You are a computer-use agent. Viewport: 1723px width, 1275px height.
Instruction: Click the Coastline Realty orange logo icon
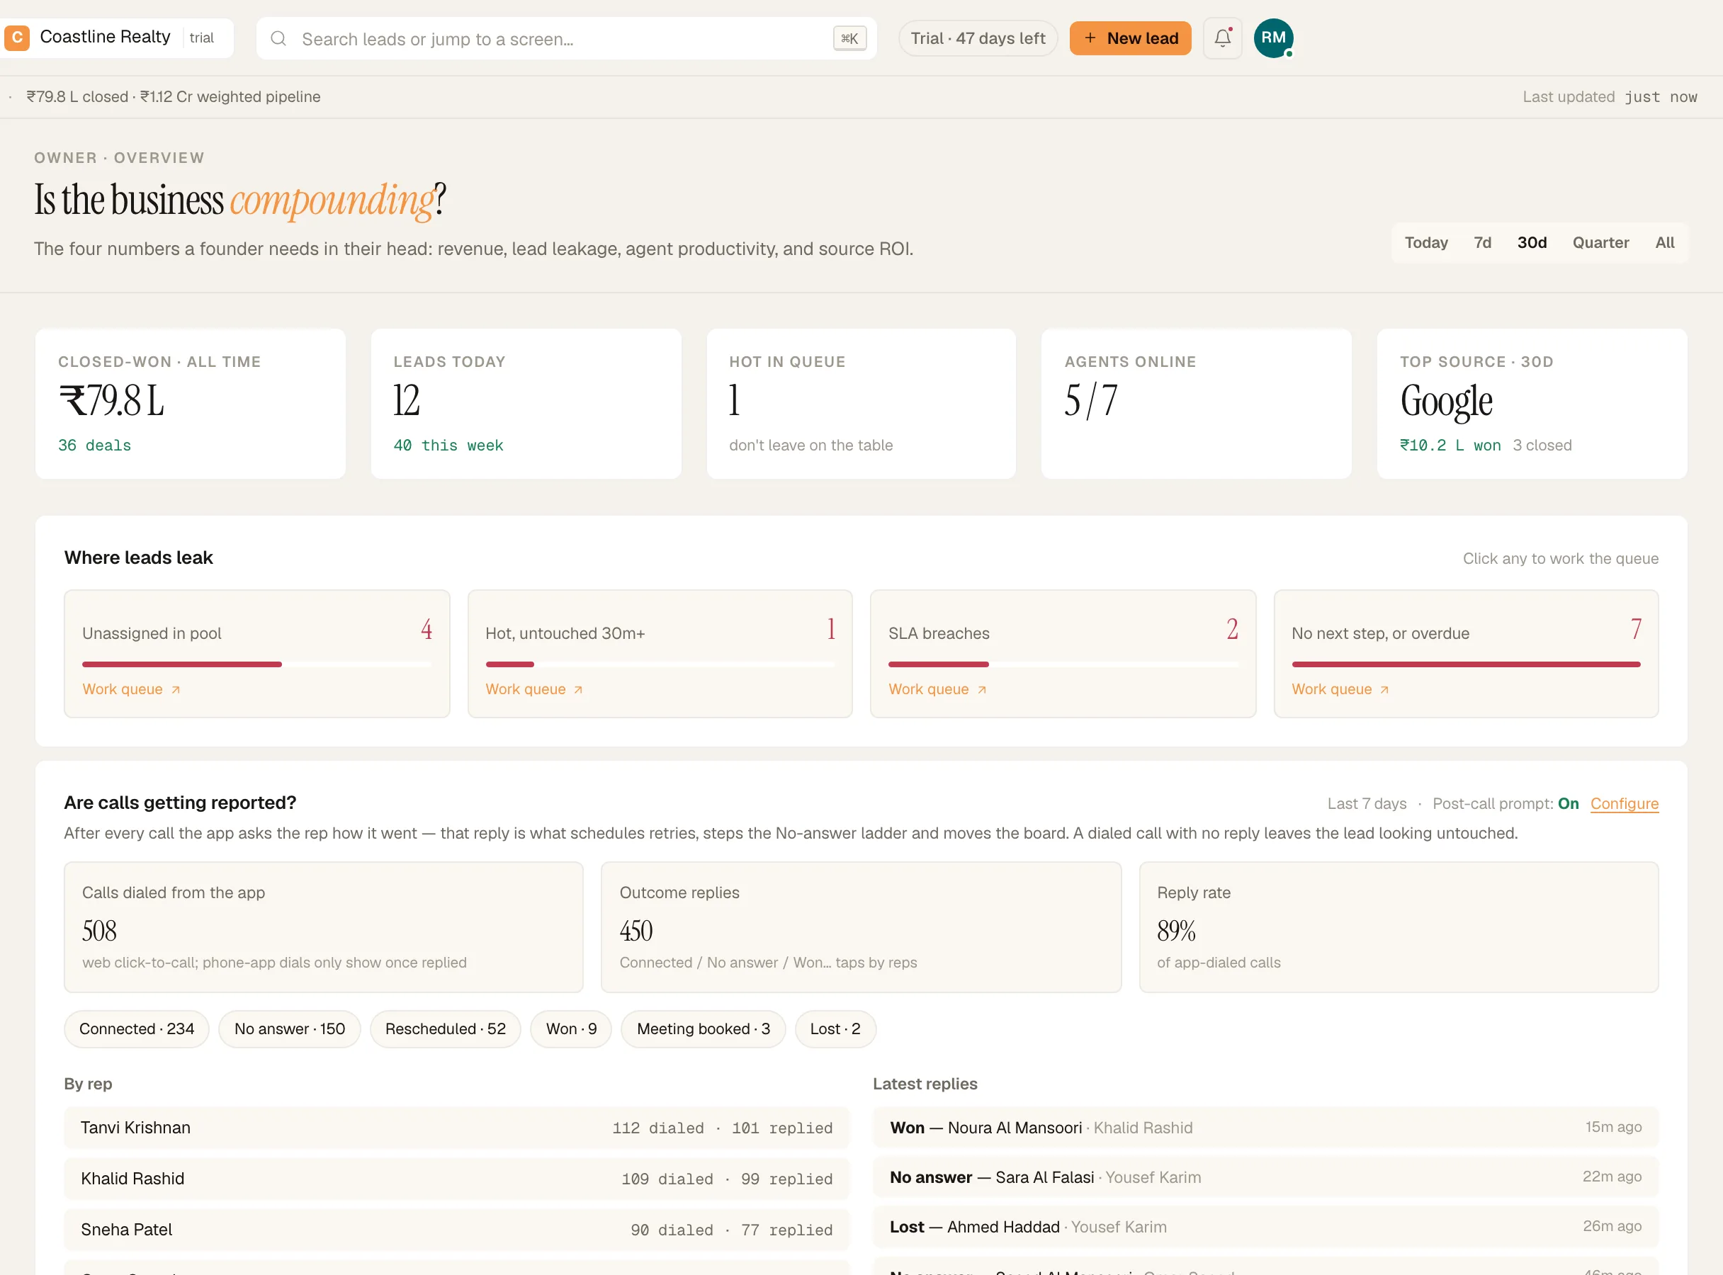tap(16, 38)
